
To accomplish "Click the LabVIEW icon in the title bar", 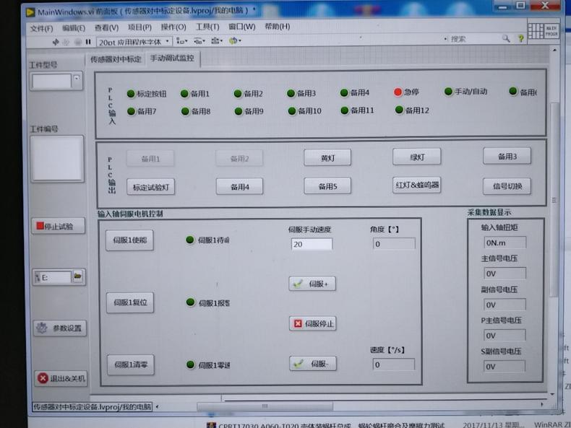I will (30, 12).
